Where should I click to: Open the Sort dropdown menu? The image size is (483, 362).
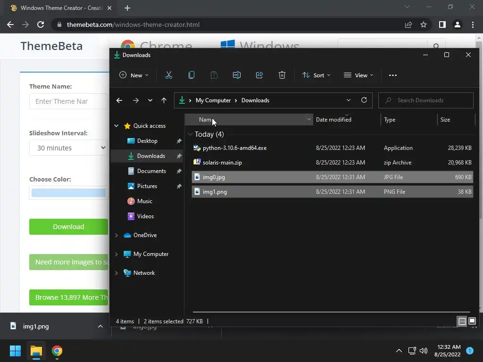tap(316, 75)
